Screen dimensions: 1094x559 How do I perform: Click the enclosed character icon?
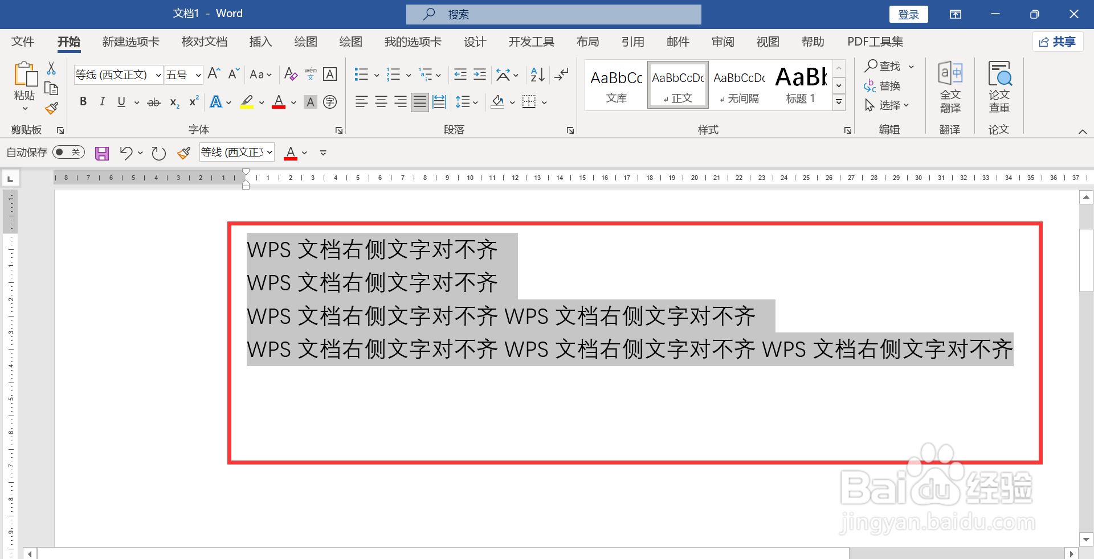[330, 102]
